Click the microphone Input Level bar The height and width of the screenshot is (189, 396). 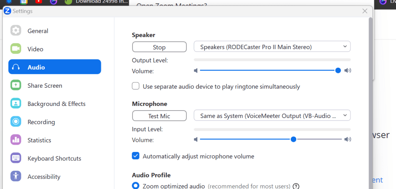(272, 129)
